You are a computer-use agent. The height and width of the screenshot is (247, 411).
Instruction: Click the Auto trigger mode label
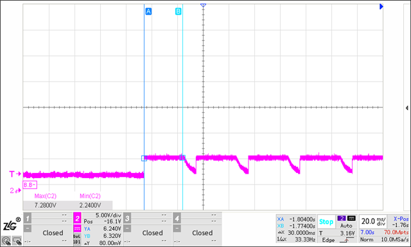(346, 226)
